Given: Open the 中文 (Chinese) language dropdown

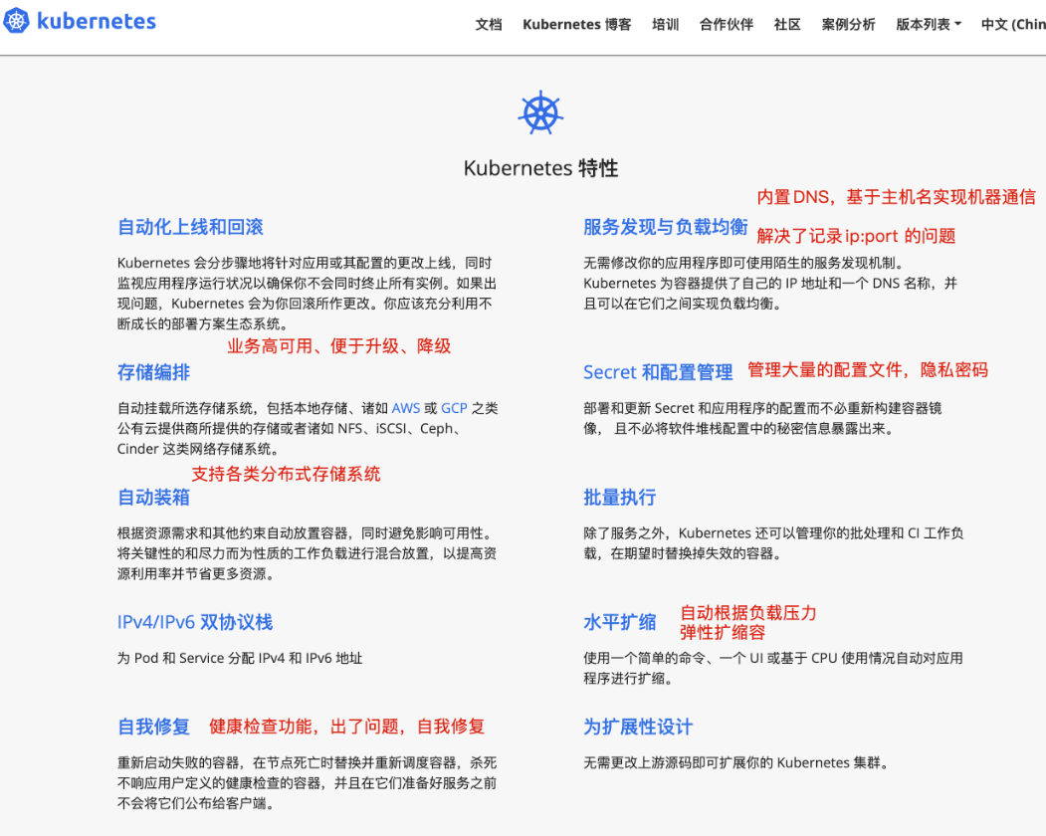Looking at the screenshot, I should [x=1013, y=25].
